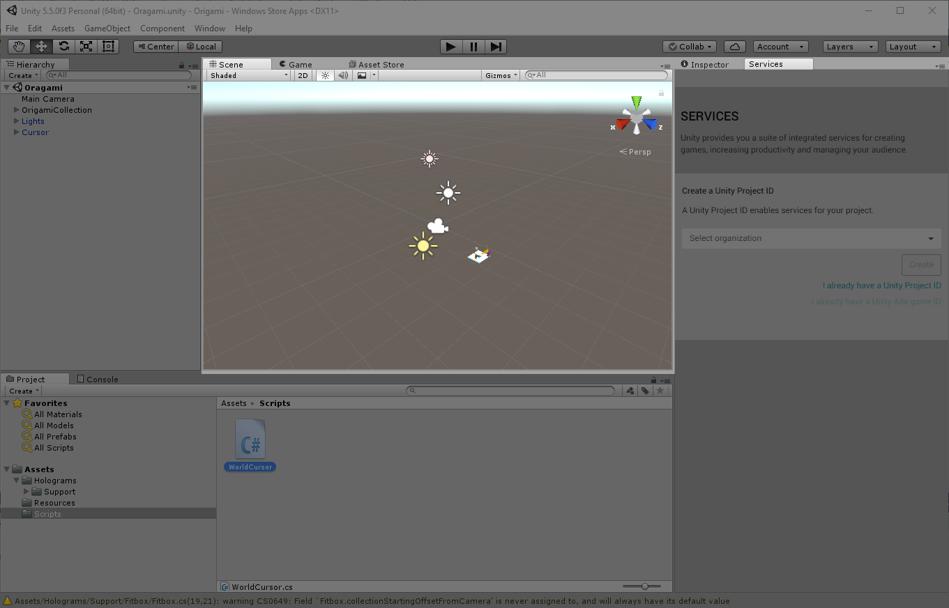Start Play mode
Viewport: 949px width, 608px height.
pos(451,47)
